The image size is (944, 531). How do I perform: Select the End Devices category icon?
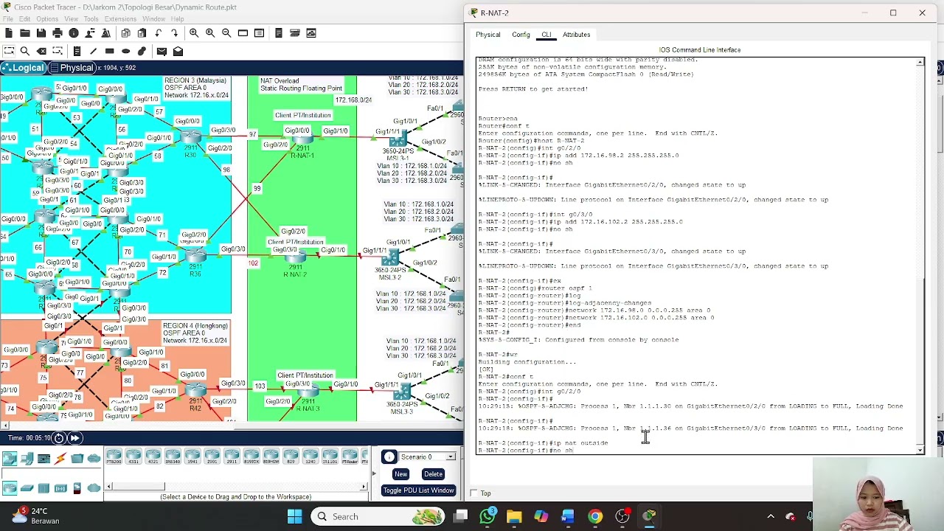(27, 459)
